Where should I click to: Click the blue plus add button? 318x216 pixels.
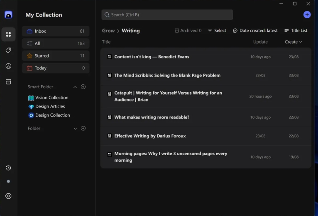[x=307, y=14]
